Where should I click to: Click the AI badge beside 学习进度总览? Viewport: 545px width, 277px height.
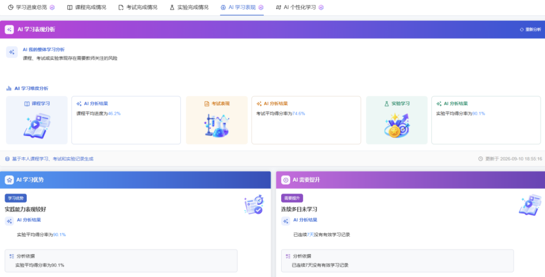click(x=52, y=7)
